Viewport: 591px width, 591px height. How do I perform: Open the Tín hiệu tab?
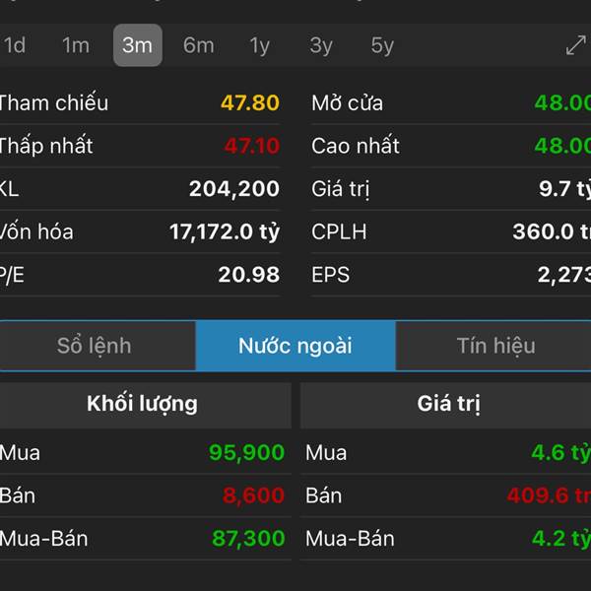click(x=495, y=346)
